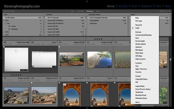
Task: Choose Camera Serial Number from the menu
Action: 144,35
